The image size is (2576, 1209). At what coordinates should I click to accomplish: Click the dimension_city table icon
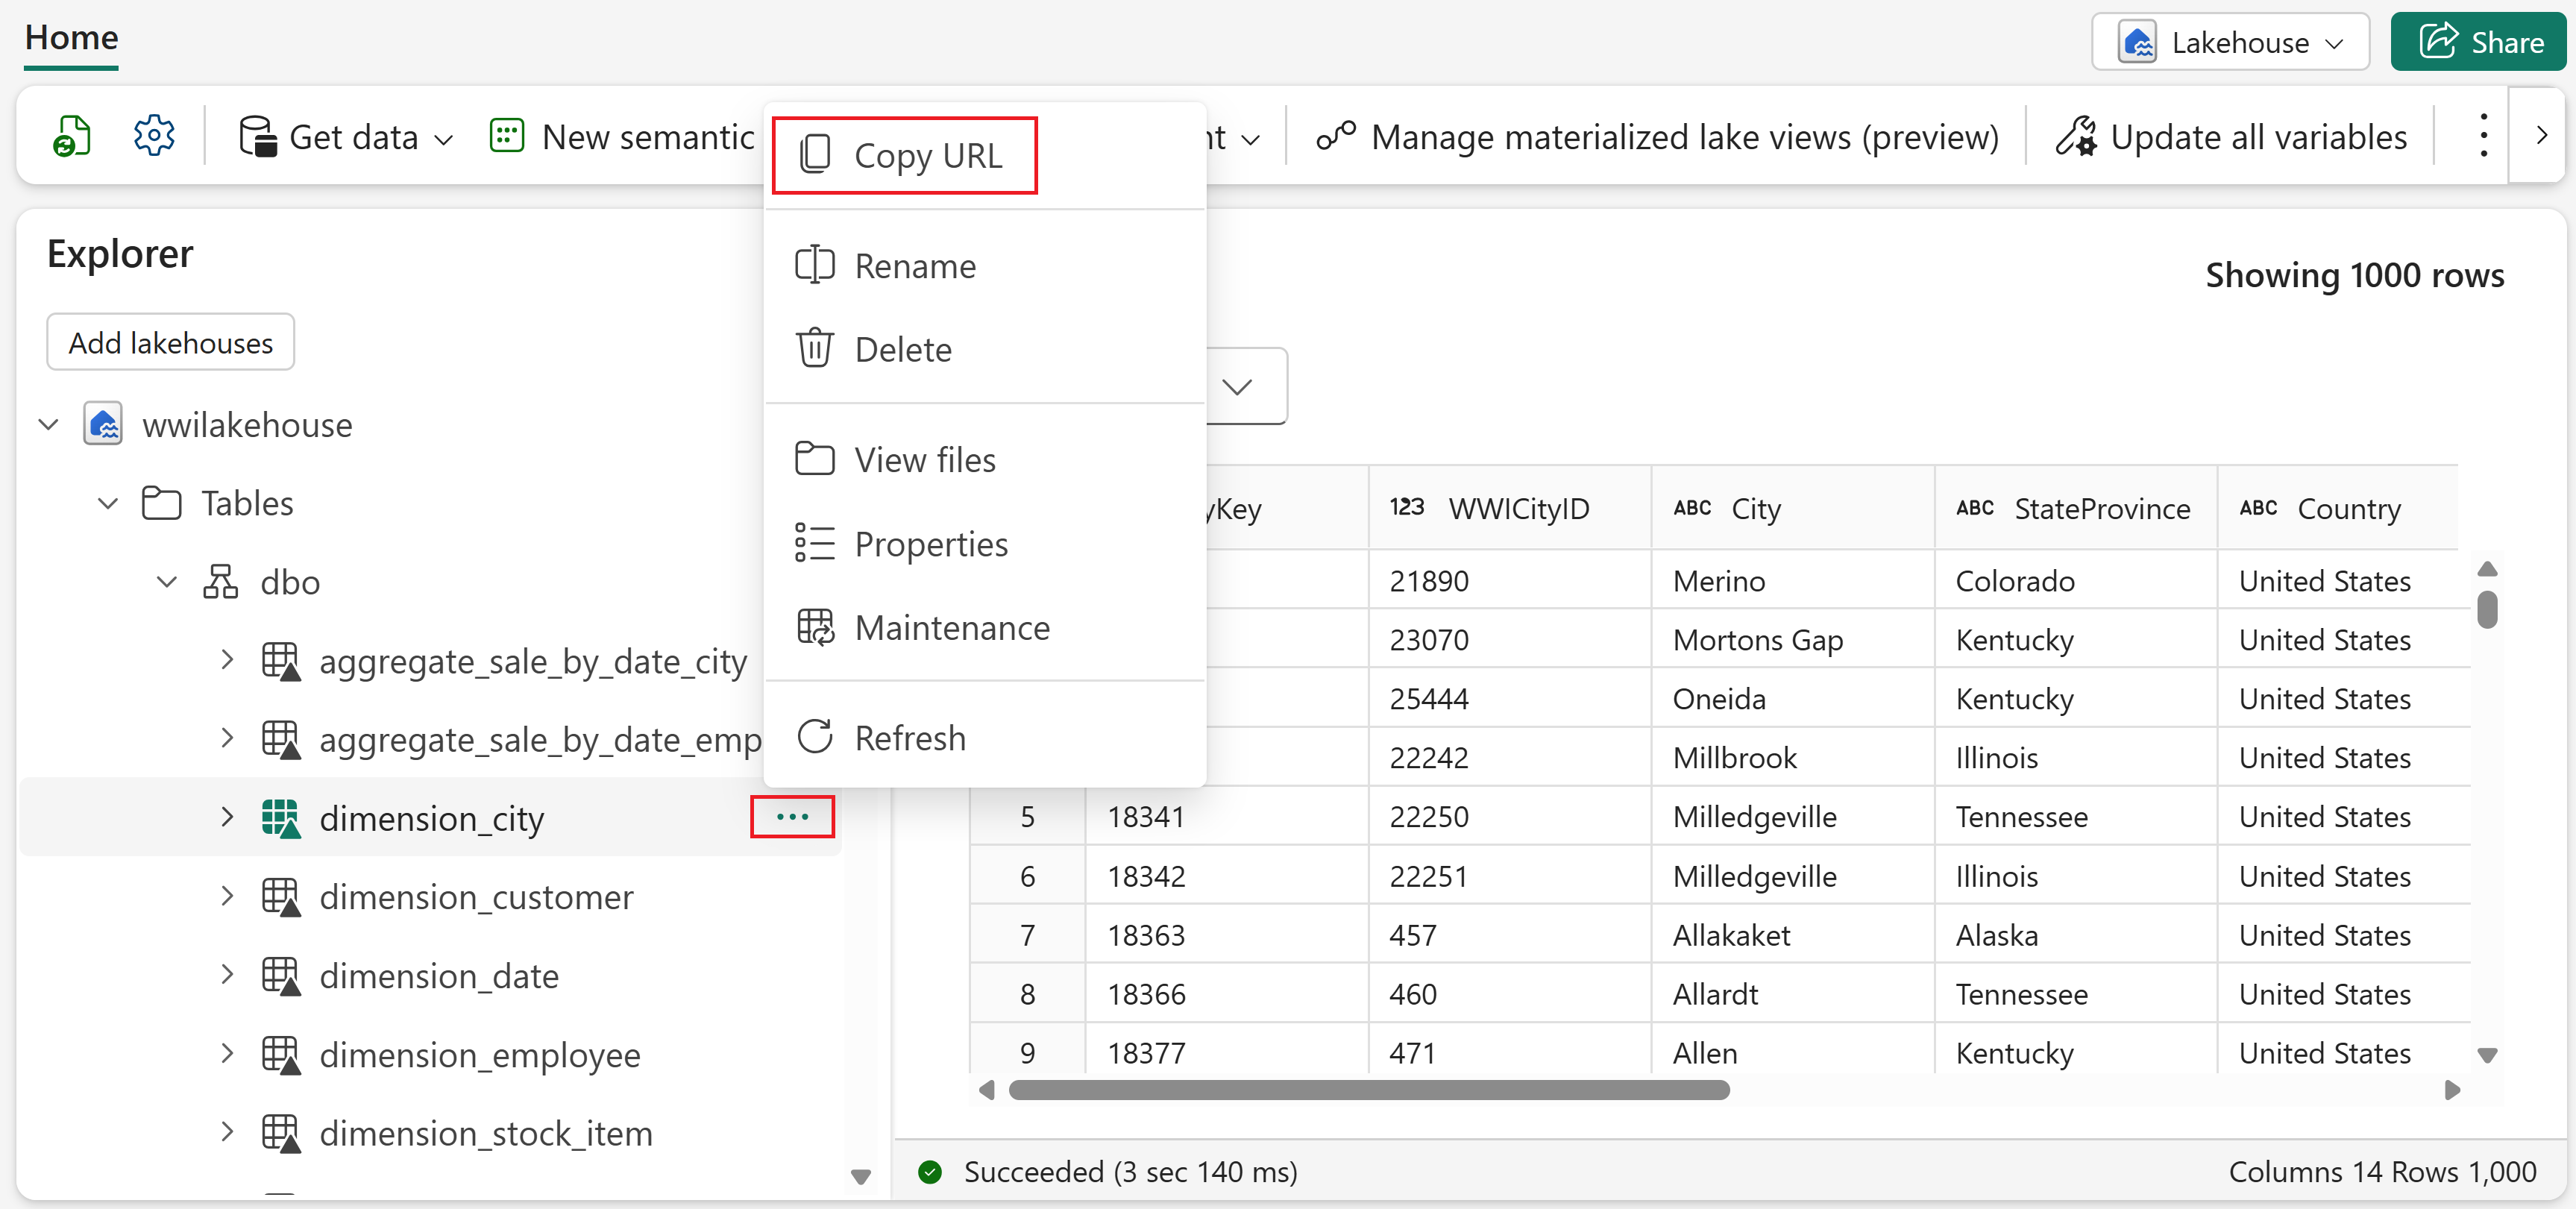click(280, 818)
